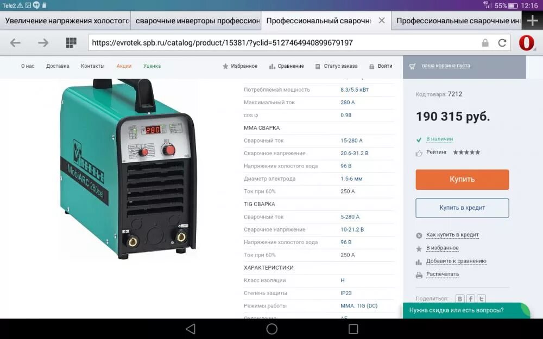Viewport: 543px width, 339px height.
Task: Click the value 20.6-31.2 В
Action: [x=354, y=153]
